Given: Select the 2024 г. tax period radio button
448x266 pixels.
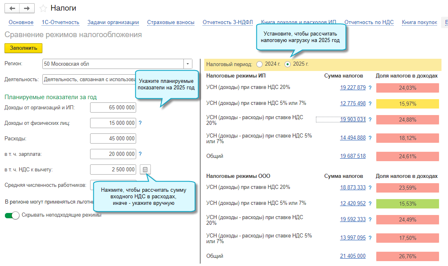Looking at the screenshot, I should pyautogui.click(x=260, y=64).
